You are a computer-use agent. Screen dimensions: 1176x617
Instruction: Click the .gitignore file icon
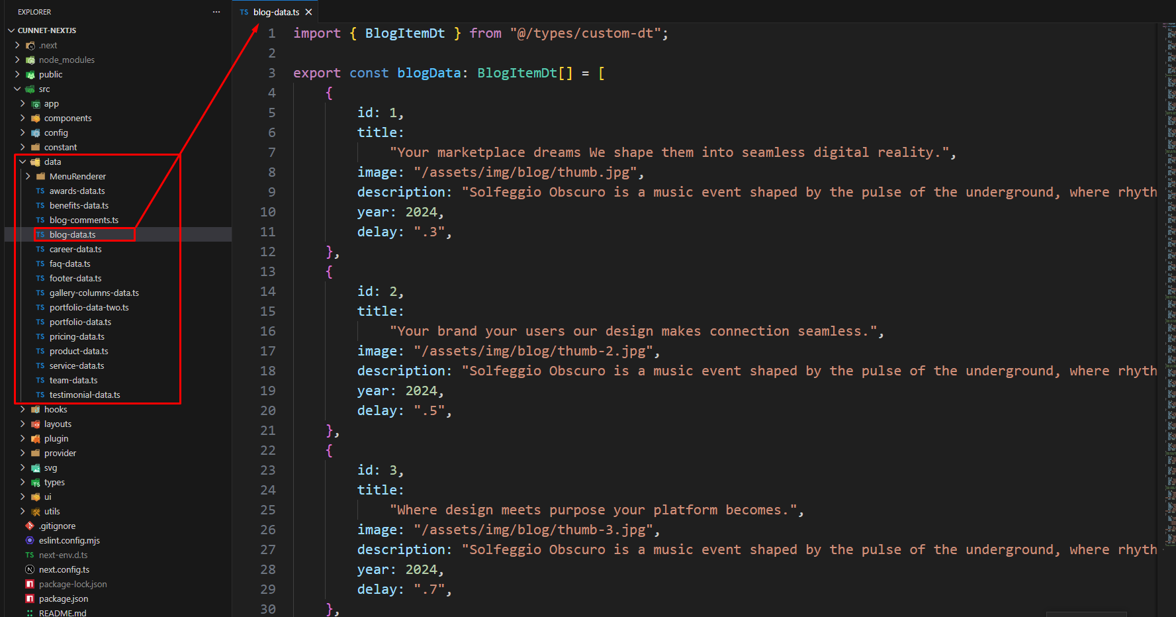click(30, 526)
